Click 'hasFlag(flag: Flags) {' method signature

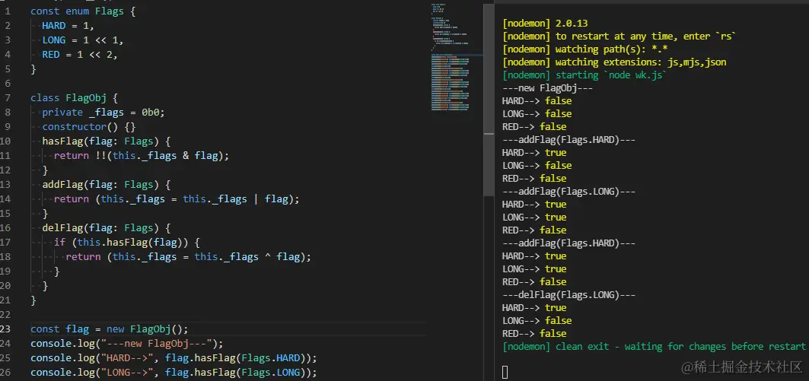[107, 141]
